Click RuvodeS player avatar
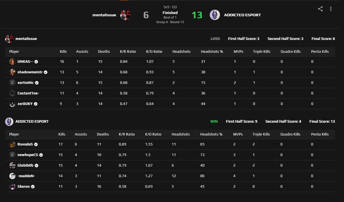The height and width of the screenshot is (202, 344). tap(12, 144)
